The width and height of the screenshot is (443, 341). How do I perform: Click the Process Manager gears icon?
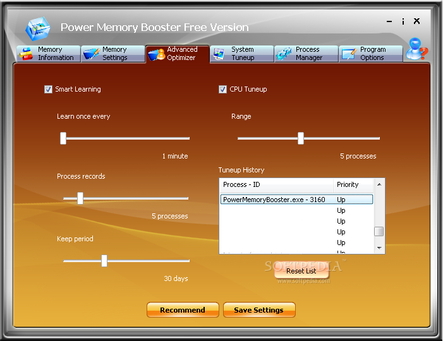point(284,54)
